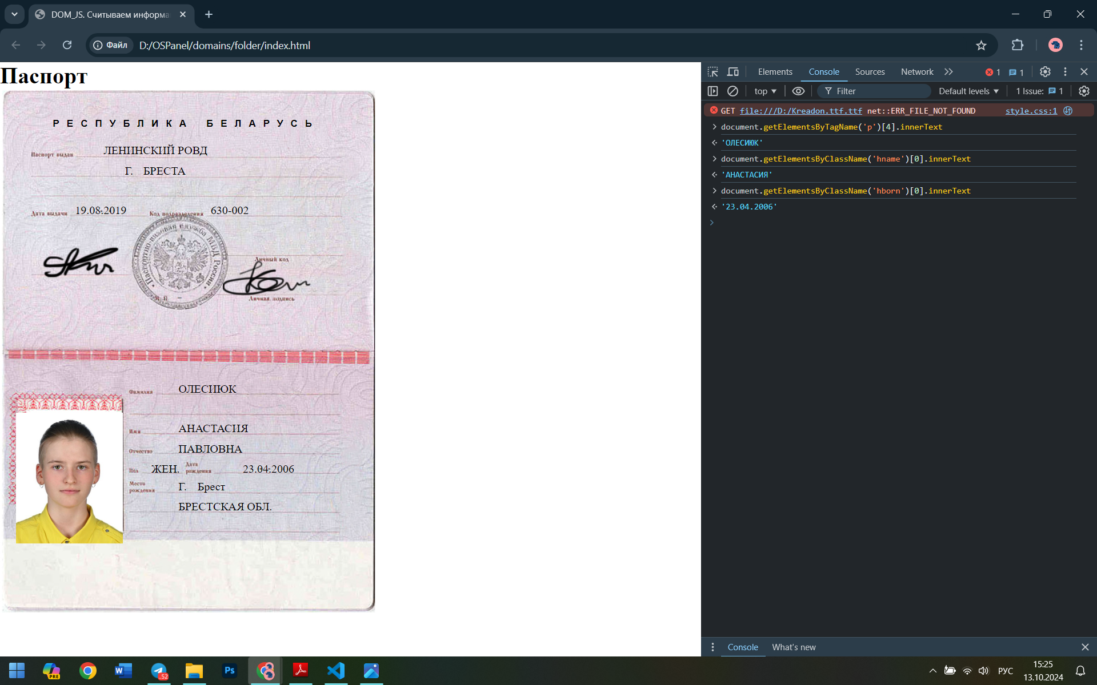Open Chrome extensions puzzle icon
Image resolution: width=1097 pixels, height=685 pixels.
[1018, 46]
